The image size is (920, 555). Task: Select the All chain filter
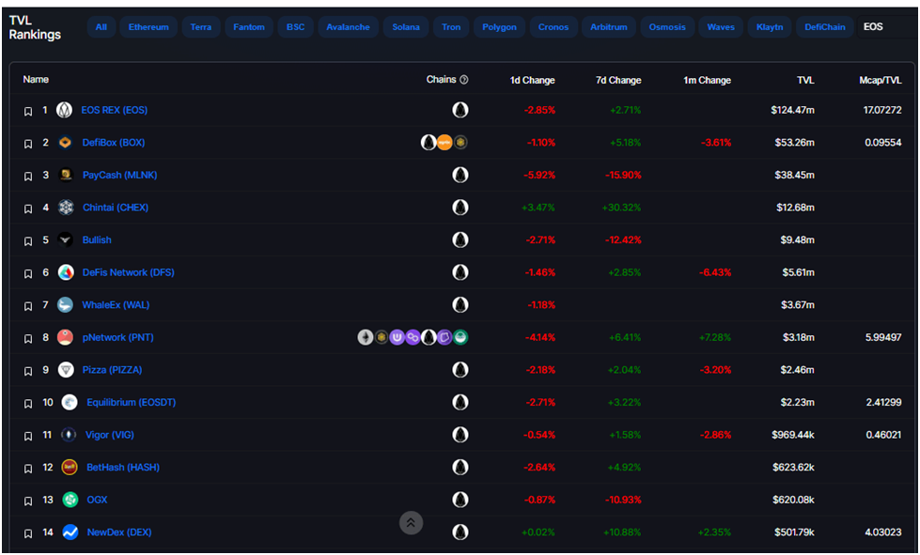[101, 27]
